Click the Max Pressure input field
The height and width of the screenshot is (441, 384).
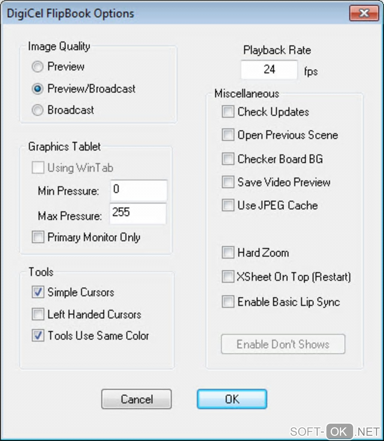[x=138, y=214]
